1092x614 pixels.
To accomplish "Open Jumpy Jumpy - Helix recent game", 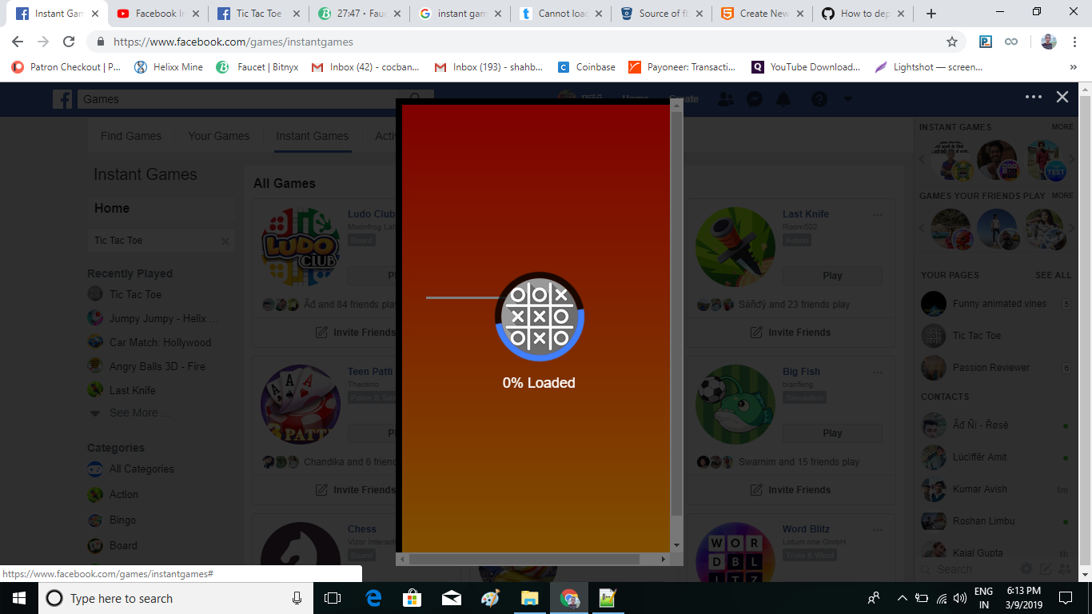I will click(163, 318).
